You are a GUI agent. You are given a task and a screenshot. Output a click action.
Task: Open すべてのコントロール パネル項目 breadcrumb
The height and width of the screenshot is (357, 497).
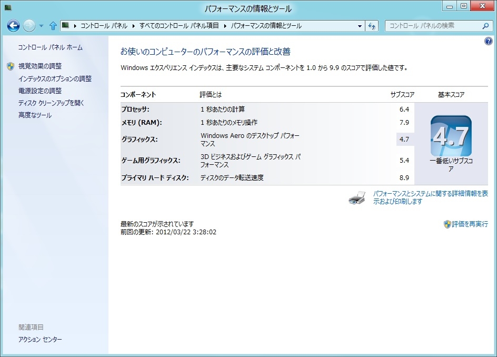[179, 26]
